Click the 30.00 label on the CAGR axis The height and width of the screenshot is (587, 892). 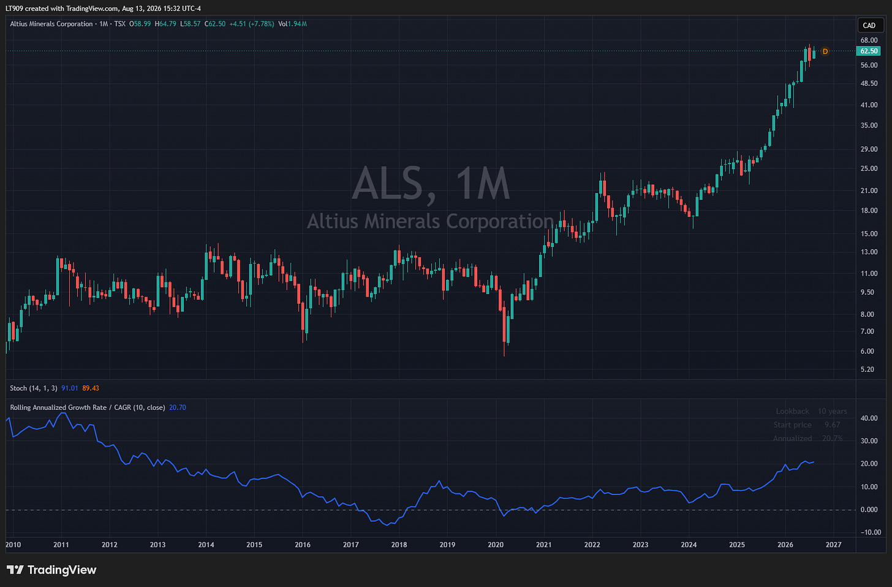click(x=869, y=441)
